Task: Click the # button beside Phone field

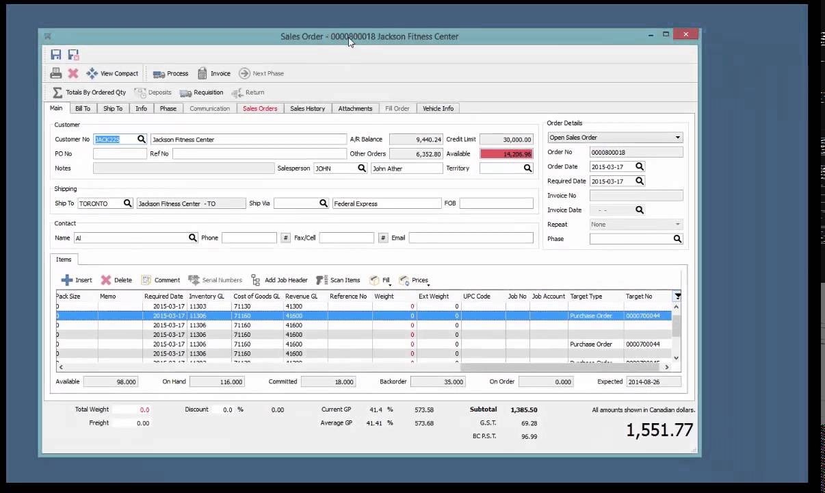Action: (285, 238)
